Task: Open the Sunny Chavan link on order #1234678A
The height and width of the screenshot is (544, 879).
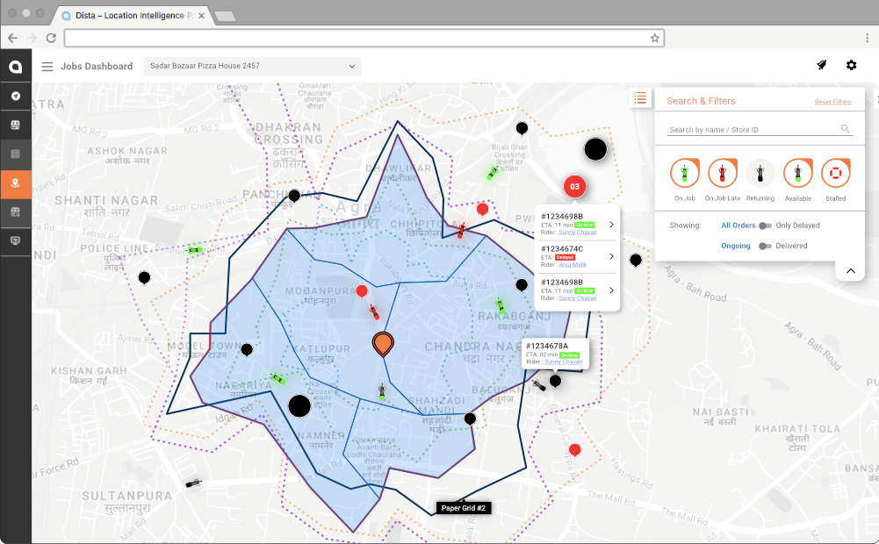Action: 564,361
